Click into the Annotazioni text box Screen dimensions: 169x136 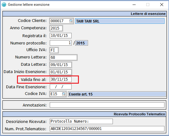tap(107, 105)
